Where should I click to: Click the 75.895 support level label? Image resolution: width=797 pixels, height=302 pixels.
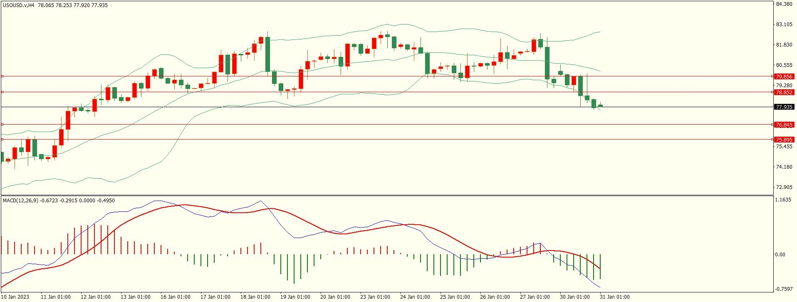pyautogui.click(x=784, y=140)
